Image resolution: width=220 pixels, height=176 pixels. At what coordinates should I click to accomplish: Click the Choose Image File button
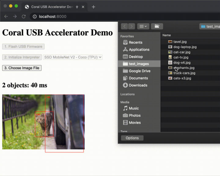(x=22, y=68)
